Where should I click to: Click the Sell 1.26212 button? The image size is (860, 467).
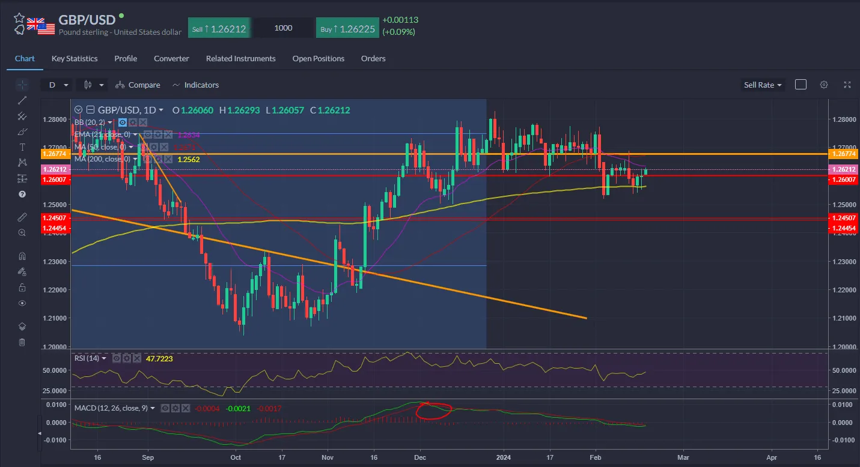click(x=219, y=28)
